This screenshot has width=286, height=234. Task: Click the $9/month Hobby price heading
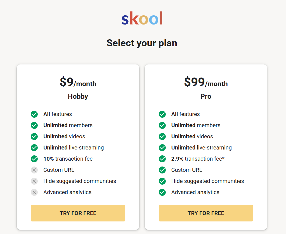[78, 83]
